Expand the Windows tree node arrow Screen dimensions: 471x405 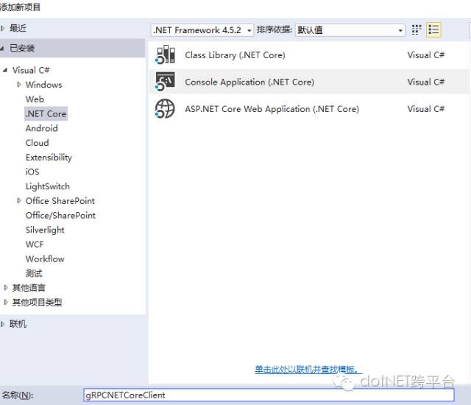tap(18, 85)
